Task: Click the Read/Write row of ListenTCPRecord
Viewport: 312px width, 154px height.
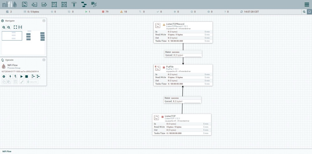Action: pos(183,35)
